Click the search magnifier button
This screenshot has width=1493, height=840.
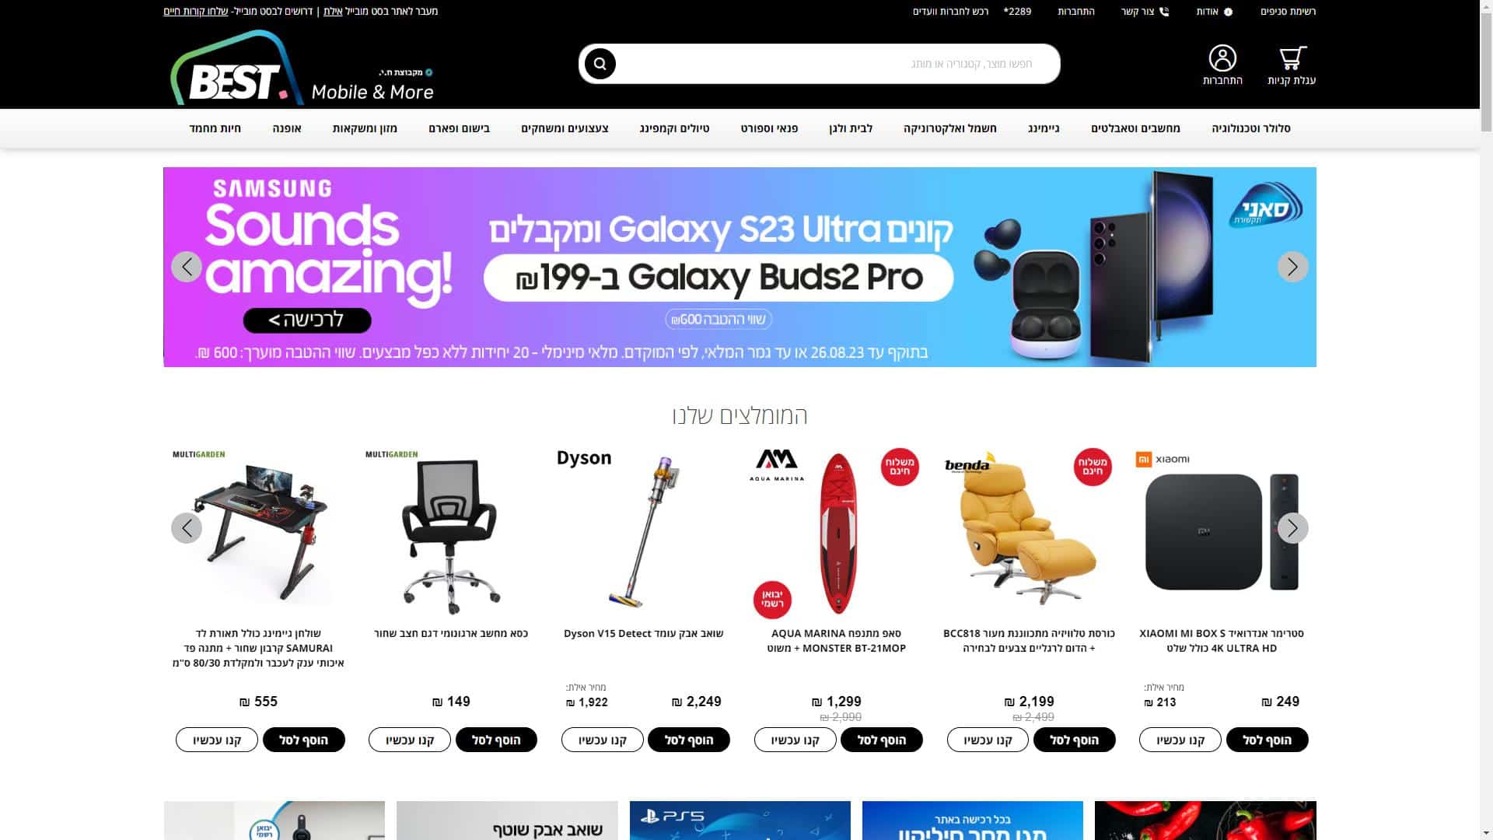(600, 64)
